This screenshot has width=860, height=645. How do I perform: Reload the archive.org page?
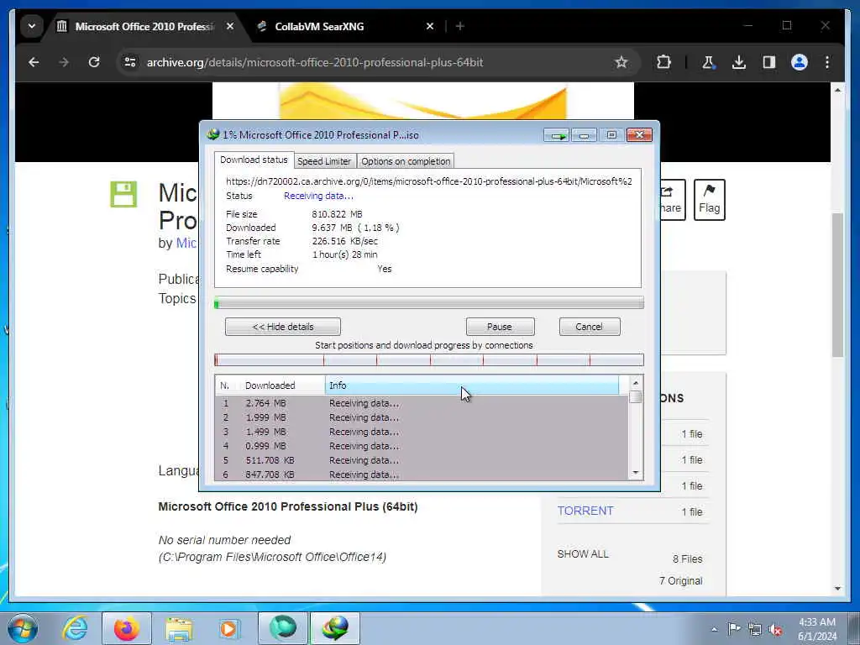coord(94,62)
